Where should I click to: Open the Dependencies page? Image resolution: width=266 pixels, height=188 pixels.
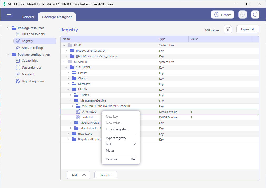[32, 68]
